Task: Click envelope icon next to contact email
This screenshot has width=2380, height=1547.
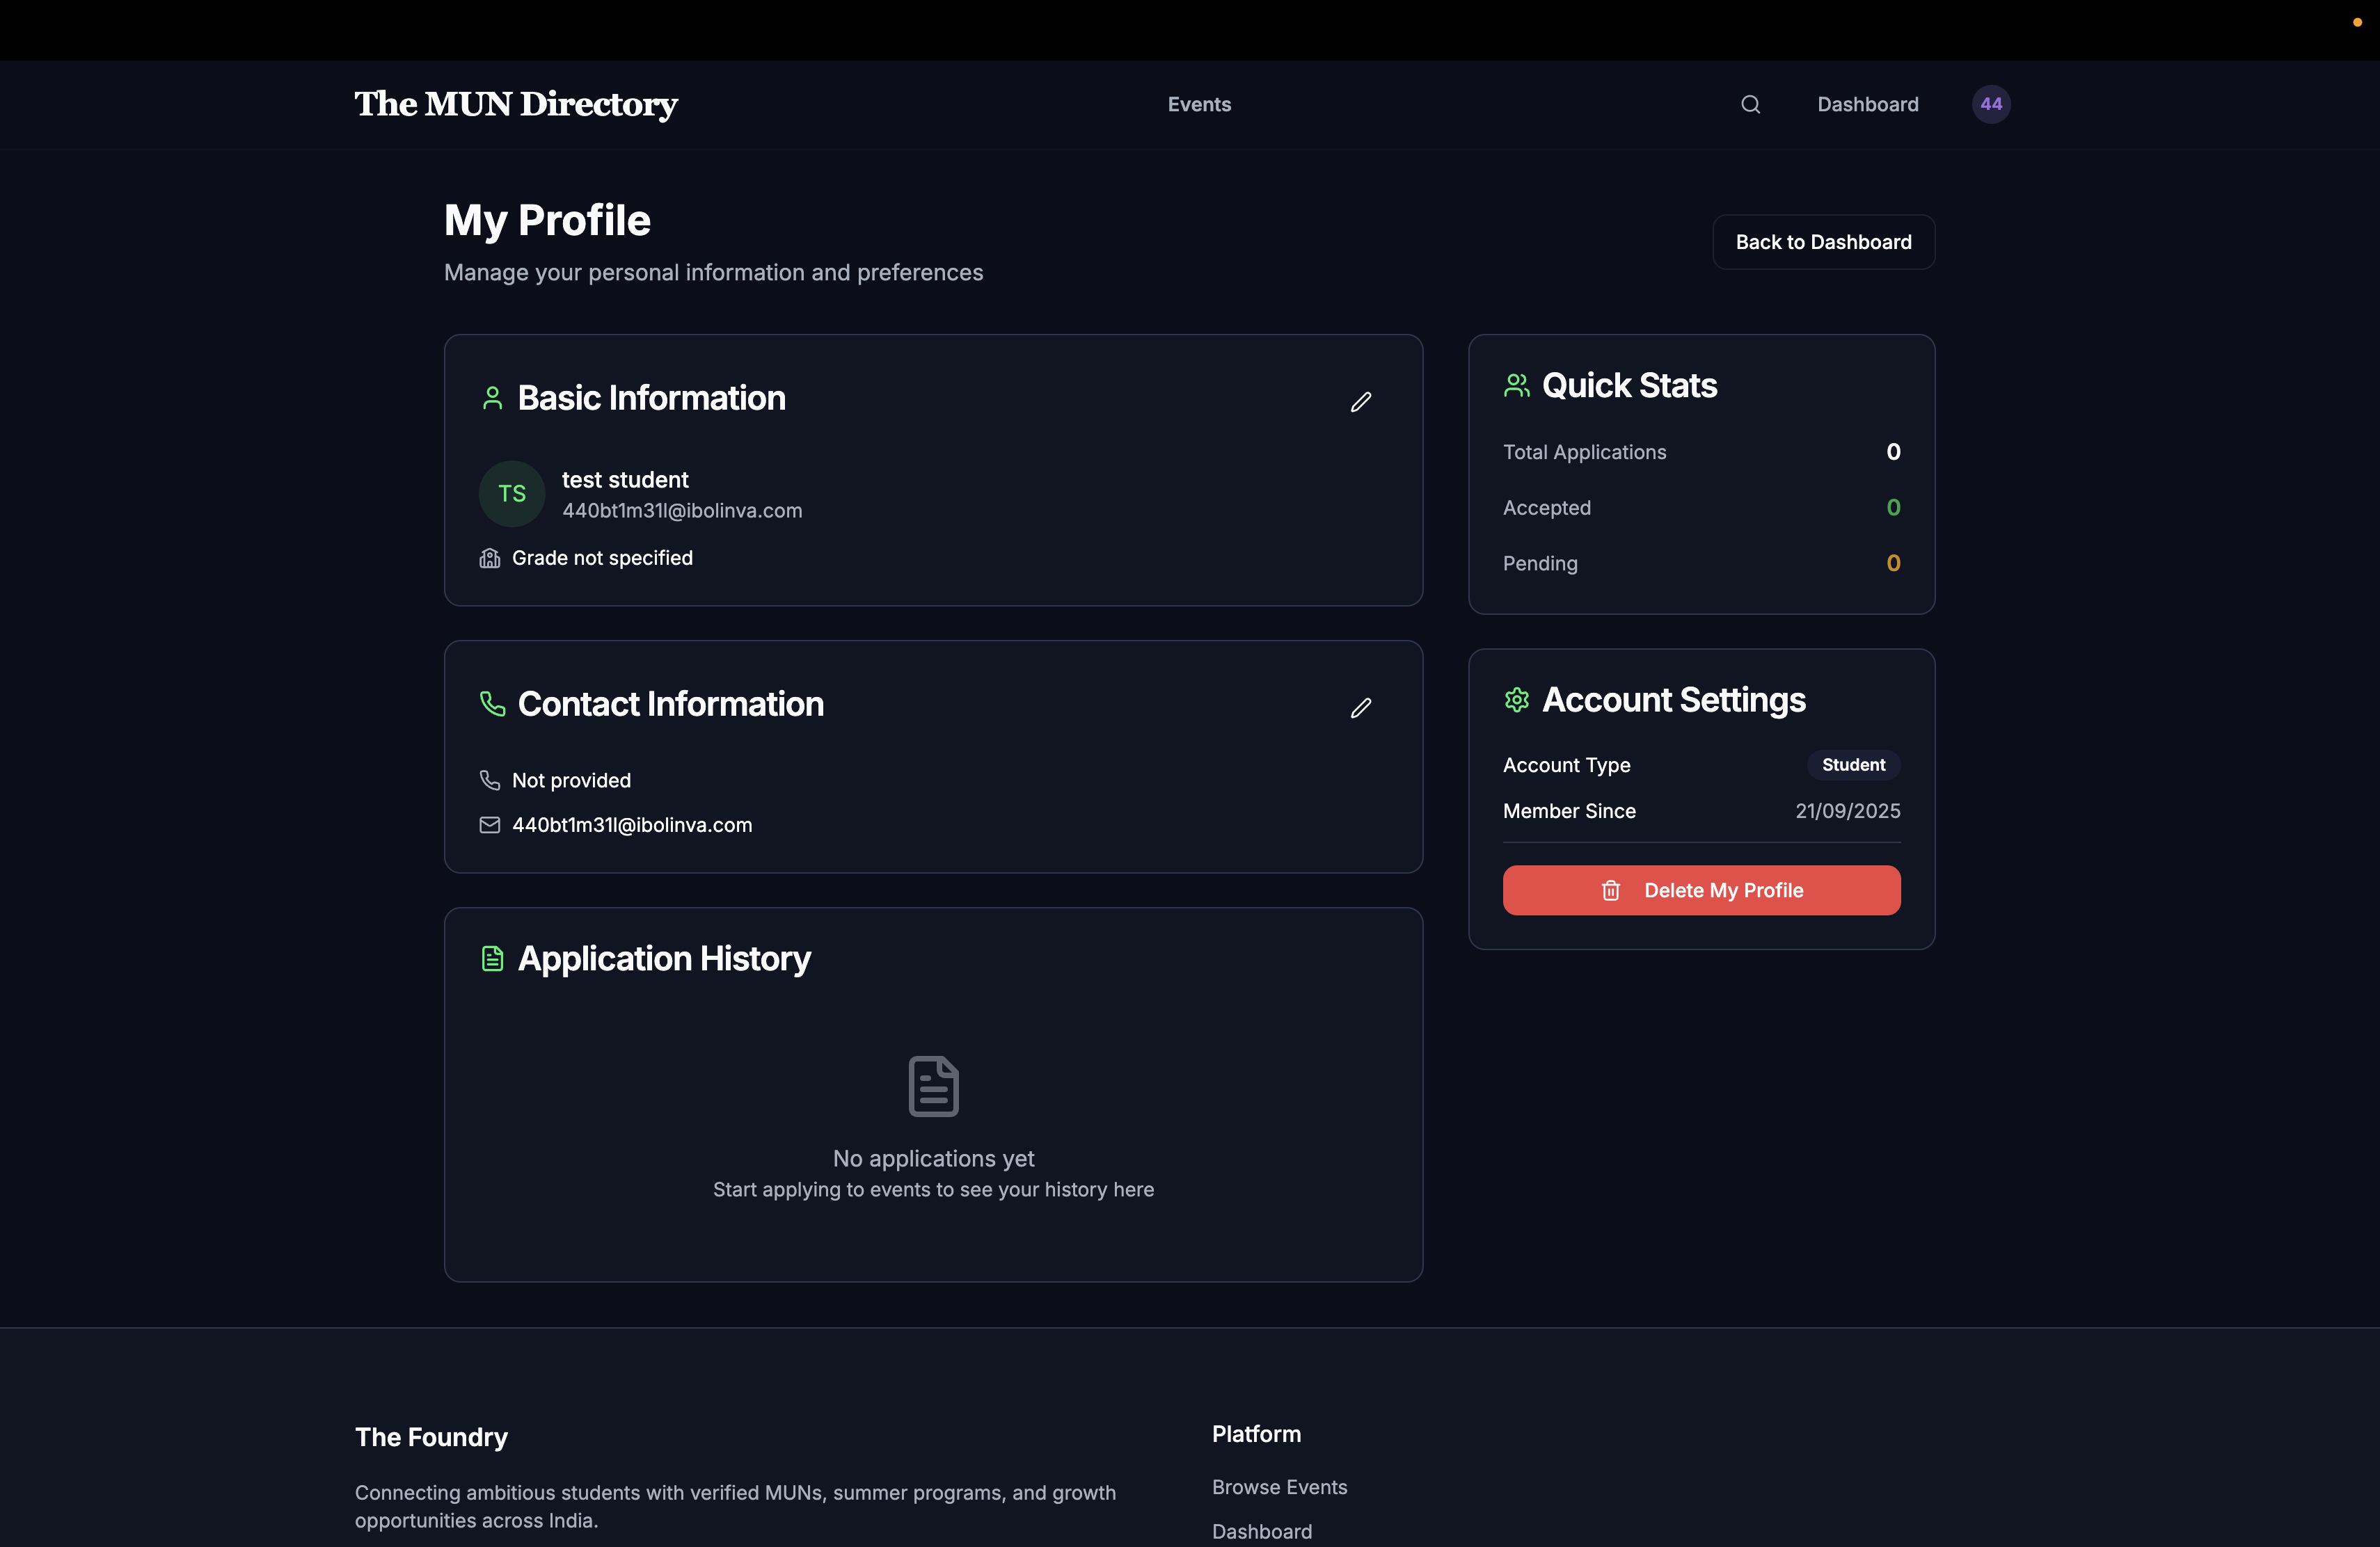Action: (490, 826)
